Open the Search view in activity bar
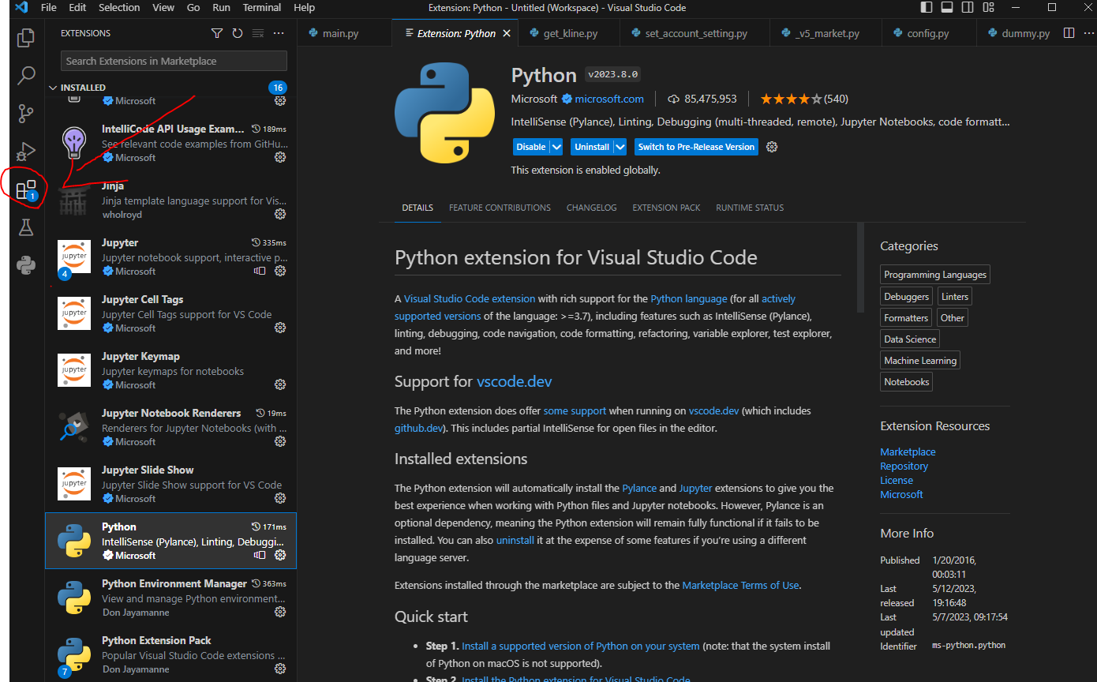Screen dimensions: 1097x682 coord(26,75)
